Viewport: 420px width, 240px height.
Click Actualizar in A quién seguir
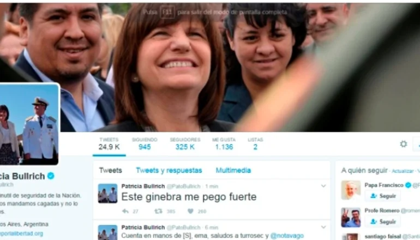click(x=403, y=171)
